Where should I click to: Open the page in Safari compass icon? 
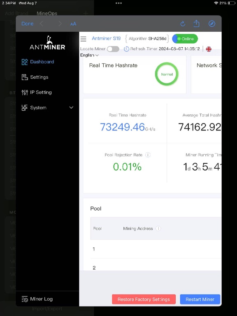click(212, 24)
